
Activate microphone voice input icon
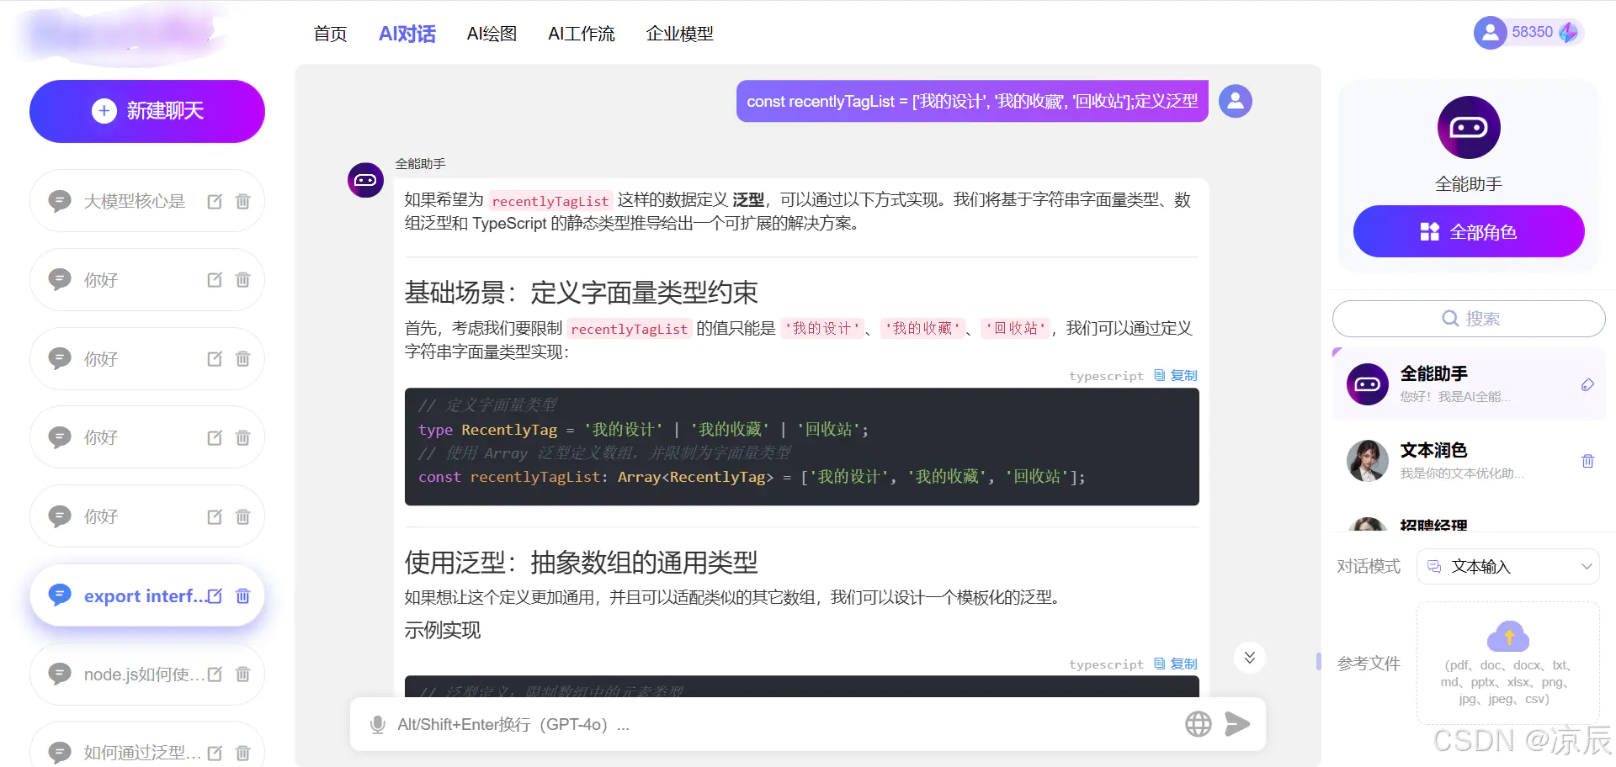coord(378,724)
